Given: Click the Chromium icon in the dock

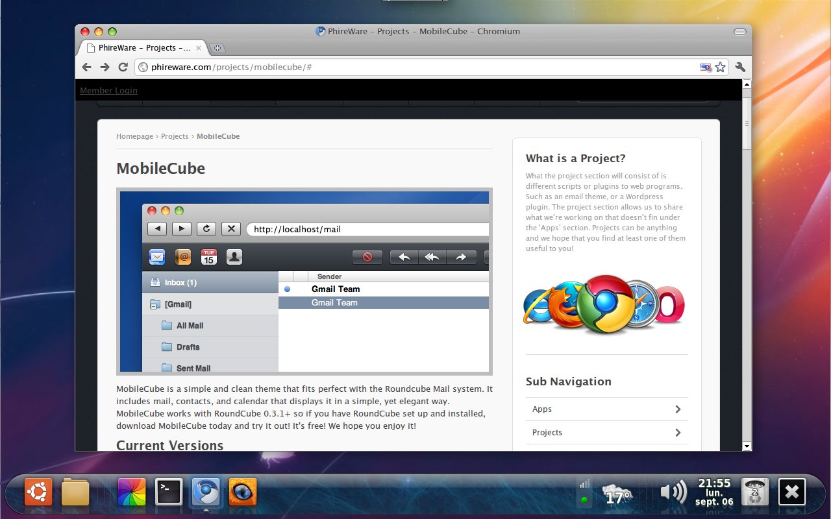Looking at the screenshot, I should point(206,492).
